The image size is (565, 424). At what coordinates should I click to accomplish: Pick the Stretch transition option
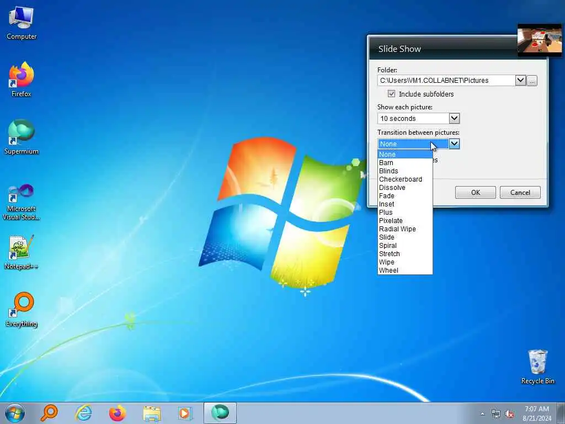point(405,254)
